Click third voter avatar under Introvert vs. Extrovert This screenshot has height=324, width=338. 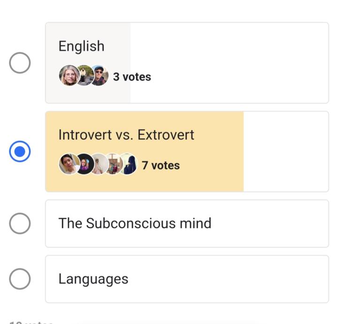[98, 165]
